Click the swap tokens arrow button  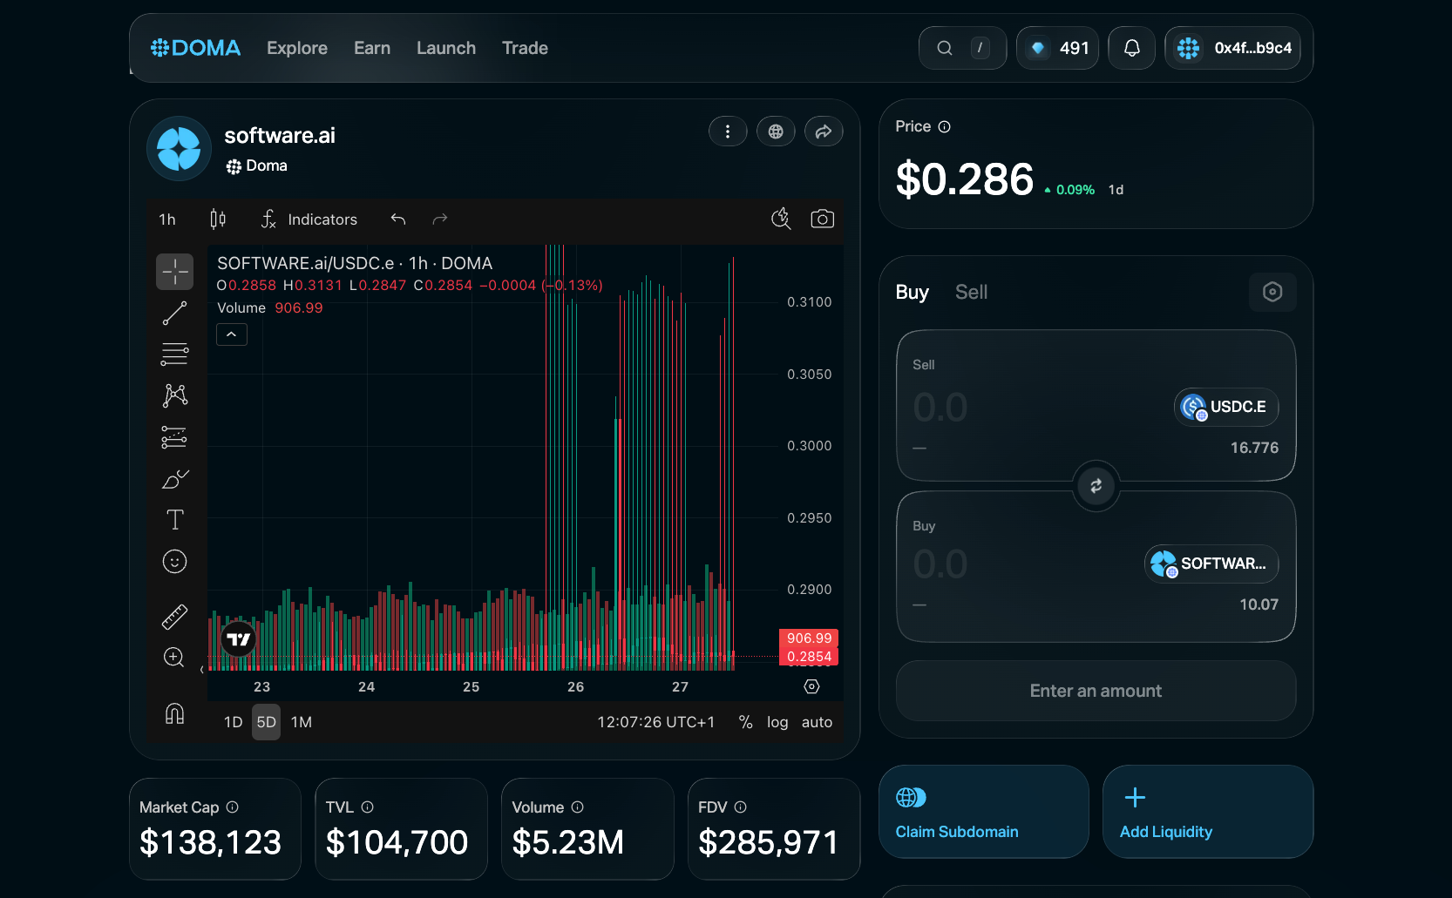pos(1096,486)
